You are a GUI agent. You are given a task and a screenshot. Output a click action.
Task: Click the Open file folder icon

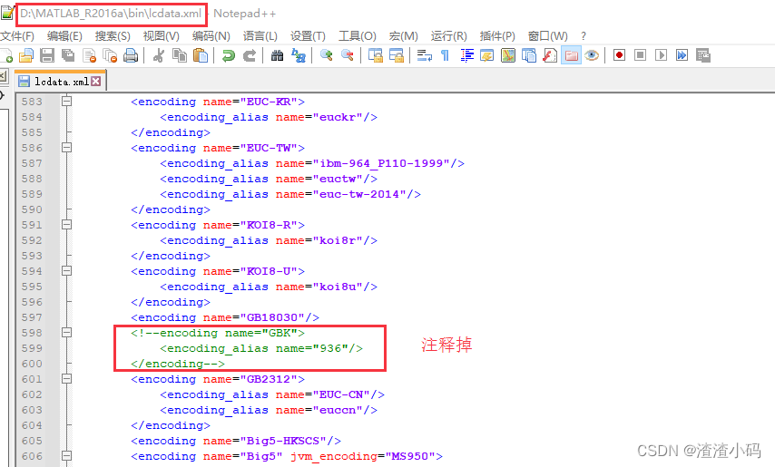click(x=26, y=55)
